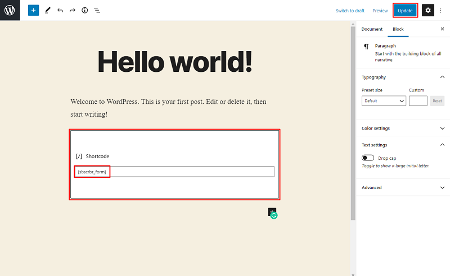The height and width of the screenshot is (276, 450).
Task: Open the WordPress logo menu
Action: [10, 10]
